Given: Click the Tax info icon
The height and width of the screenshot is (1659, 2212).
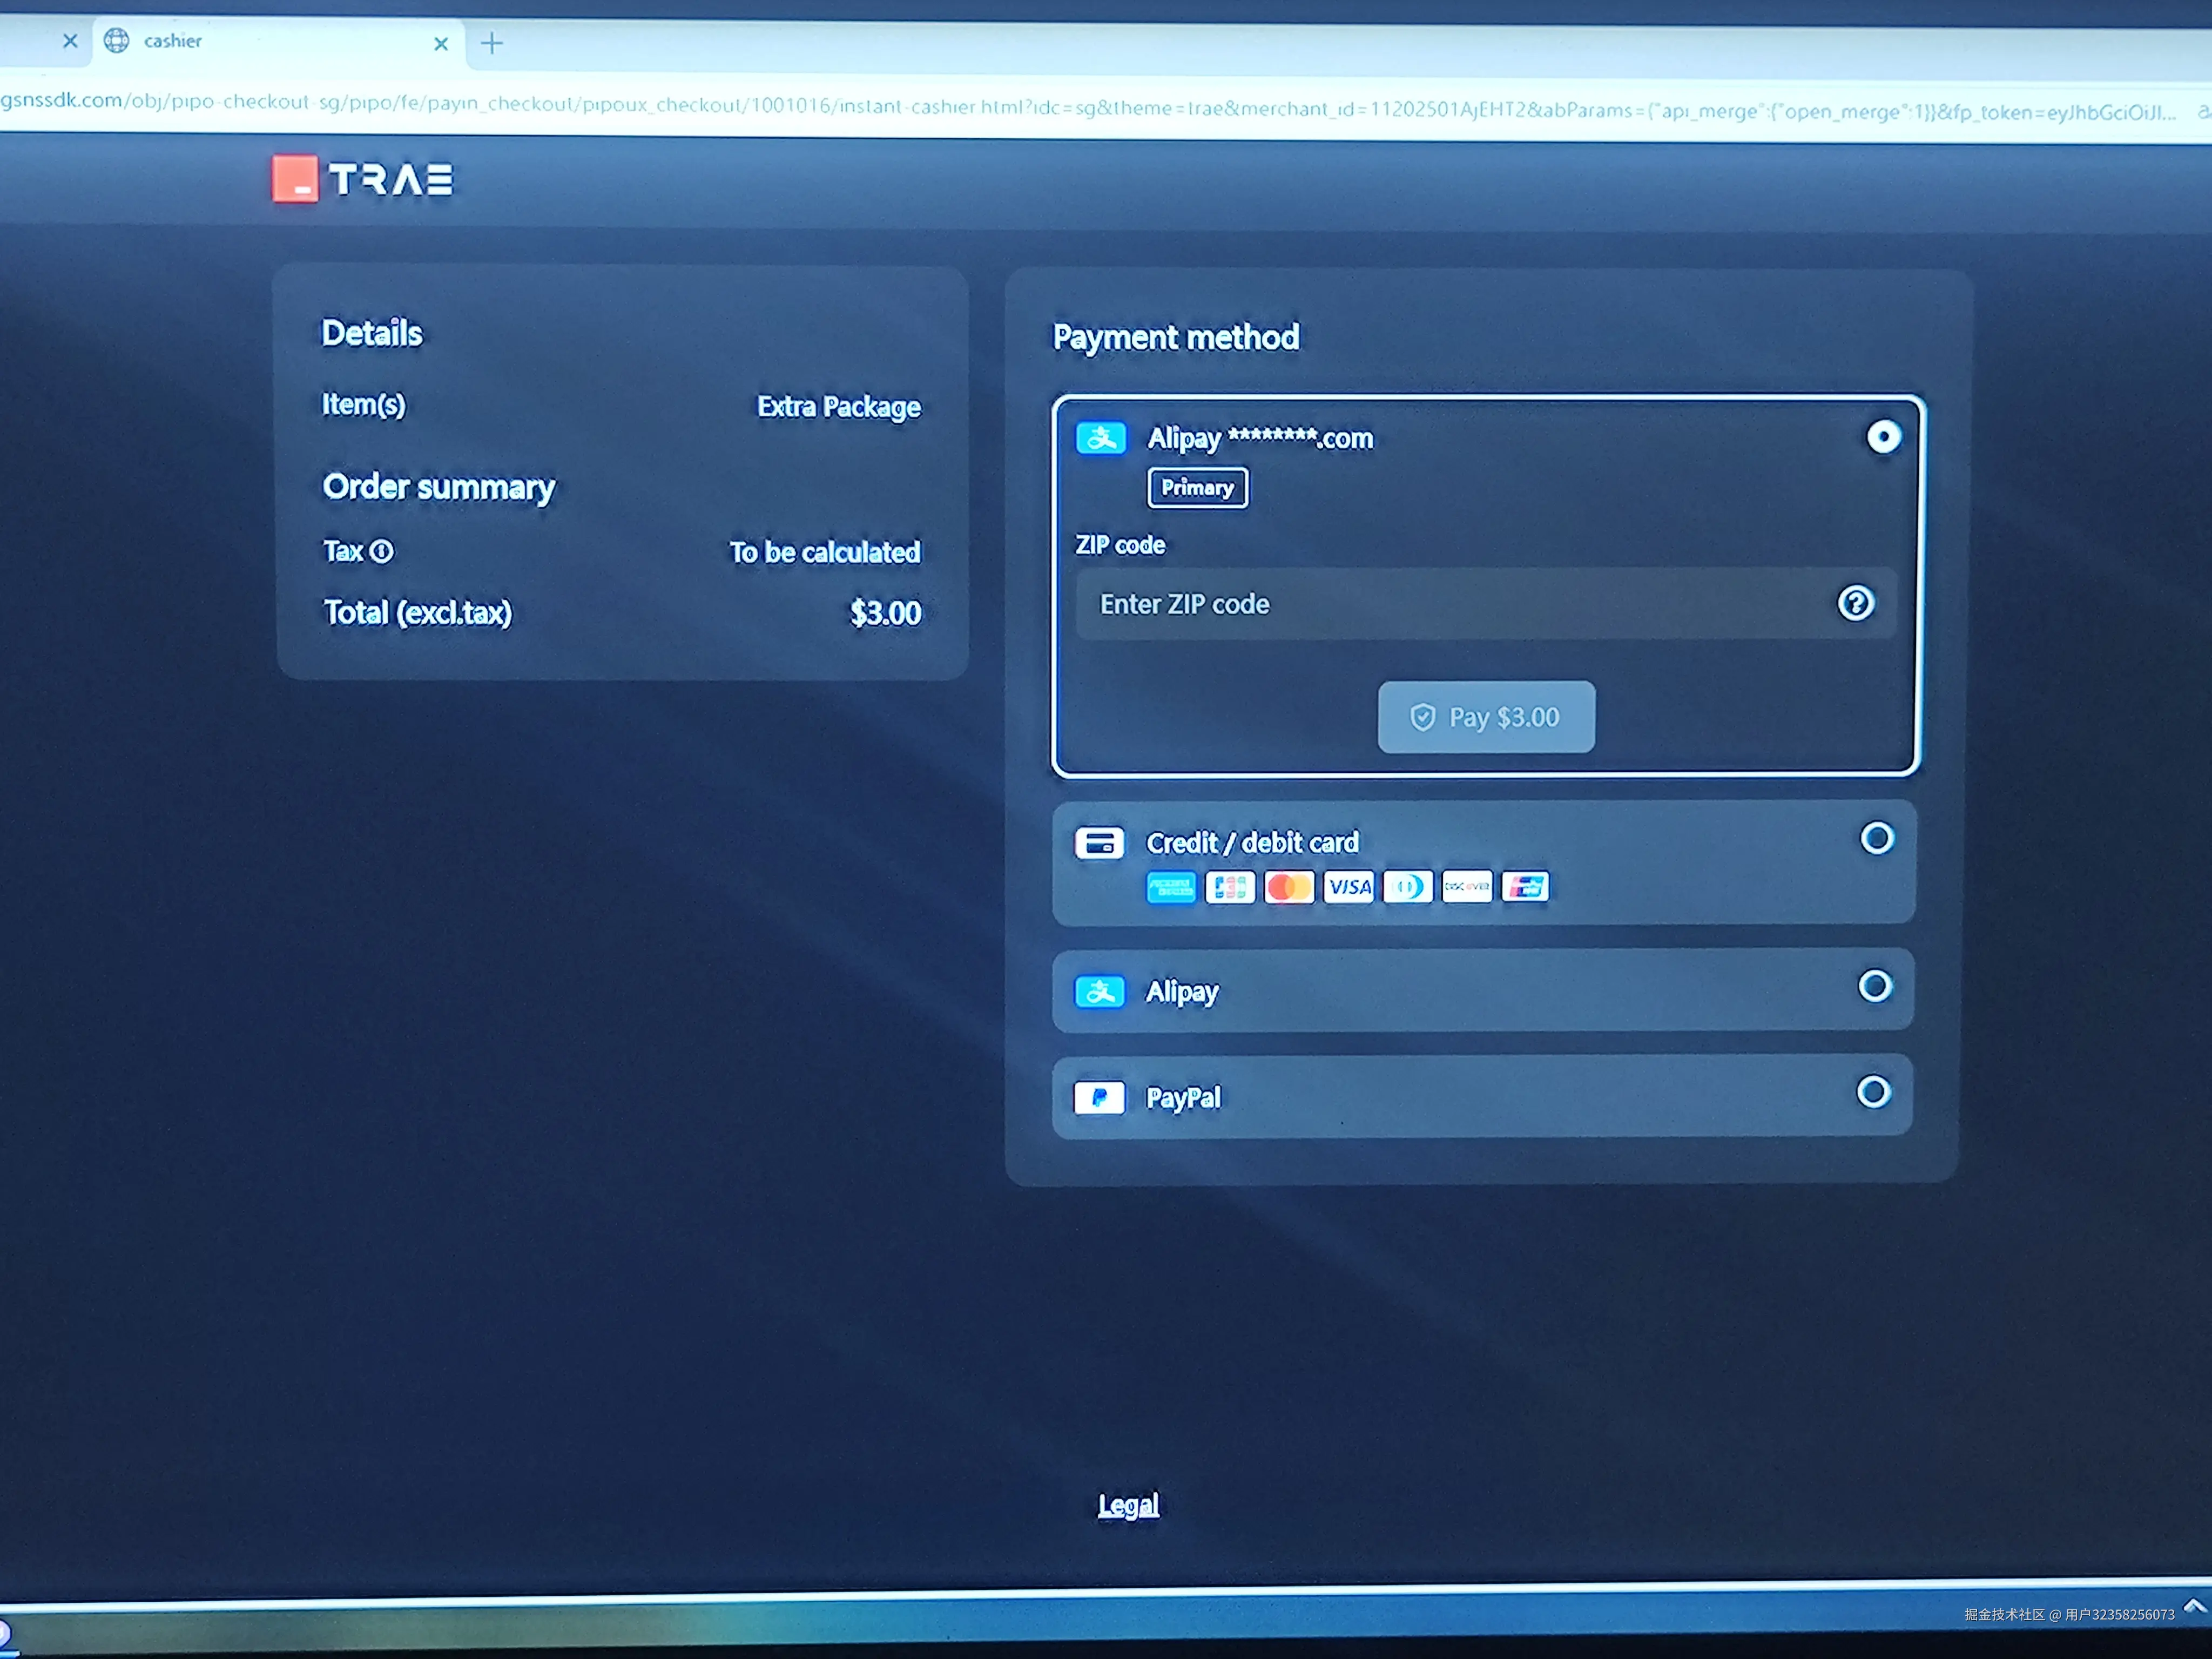Looking at the screenshot, I should [x=382, y=551].
